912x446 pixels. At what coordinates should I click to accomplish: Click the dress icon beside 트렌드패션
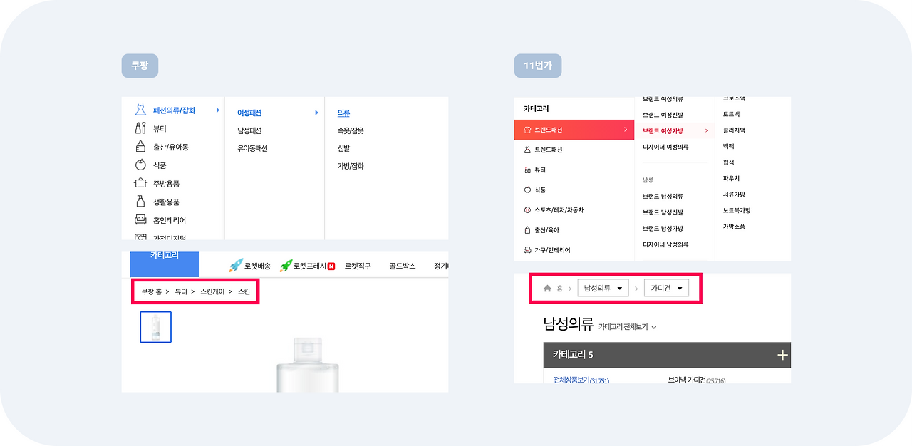(x=527, y=150)
